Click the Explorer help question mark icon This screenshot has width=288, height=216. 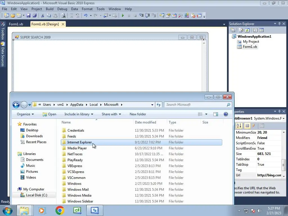click(226, 114)
